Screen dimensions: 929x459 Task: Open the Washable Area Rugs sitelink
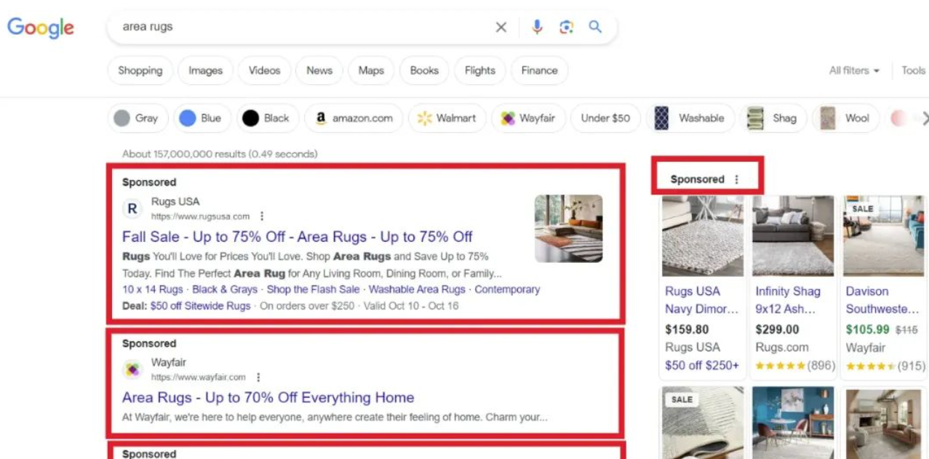[x=418, y=289]
